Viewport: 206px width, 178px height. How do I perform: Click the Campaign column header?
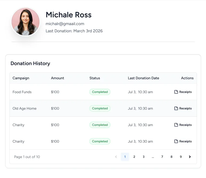point(21,78)
